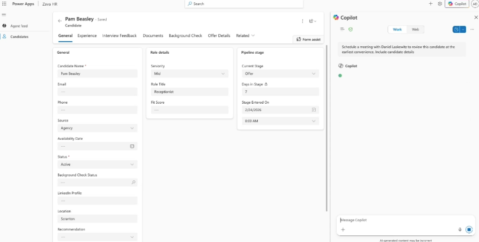Start a new Copilot chat
The height and width of the screenshot is (242, 479).
click(456, 29)
